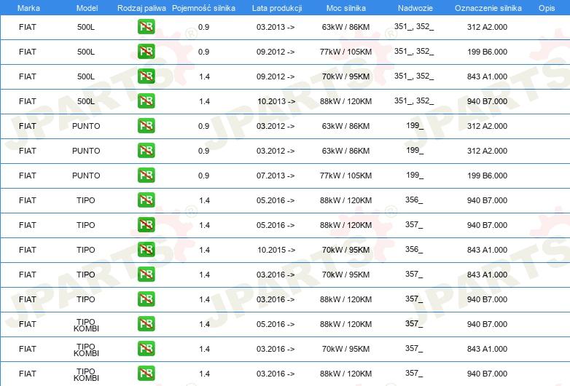
Task: Select production date 10.2015 -> cell
Action: point(276,250)
